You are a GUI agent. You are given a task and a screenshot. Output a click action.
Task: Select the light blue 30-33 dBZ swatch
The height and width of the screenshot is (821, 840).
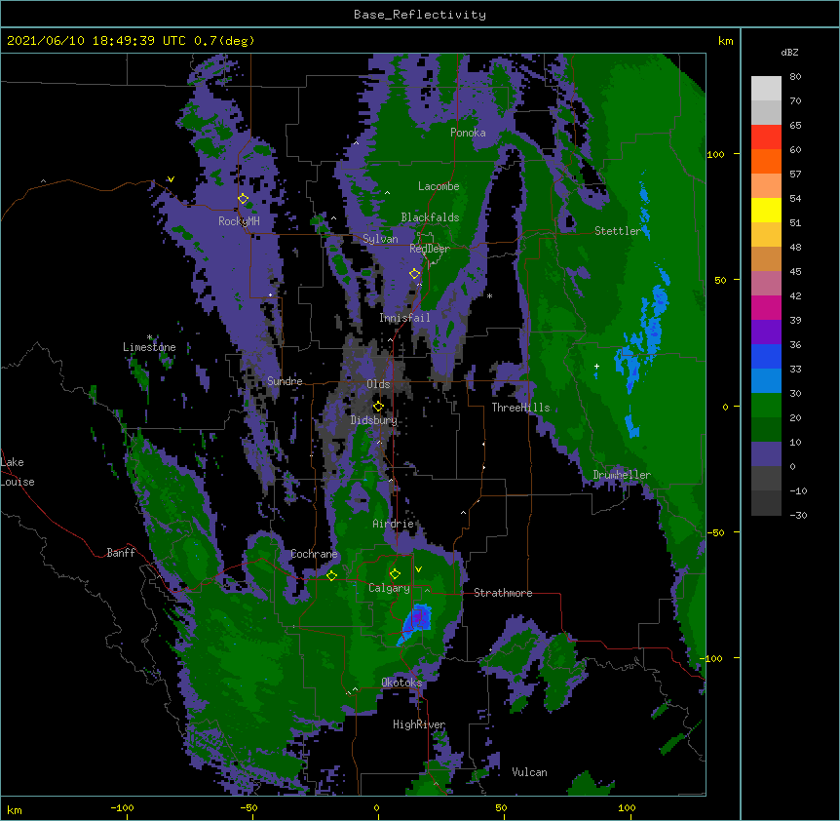click(766, 381)
